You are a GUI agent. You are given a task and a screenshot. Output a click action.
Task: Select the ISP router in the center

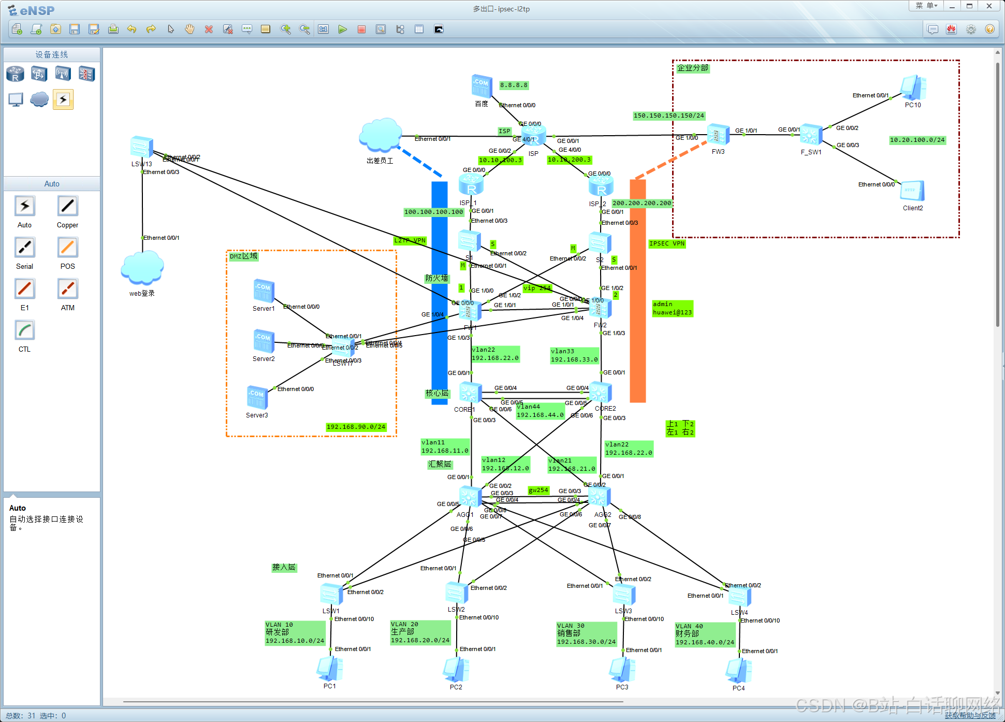pyautogui.click(x=533, y=136)
